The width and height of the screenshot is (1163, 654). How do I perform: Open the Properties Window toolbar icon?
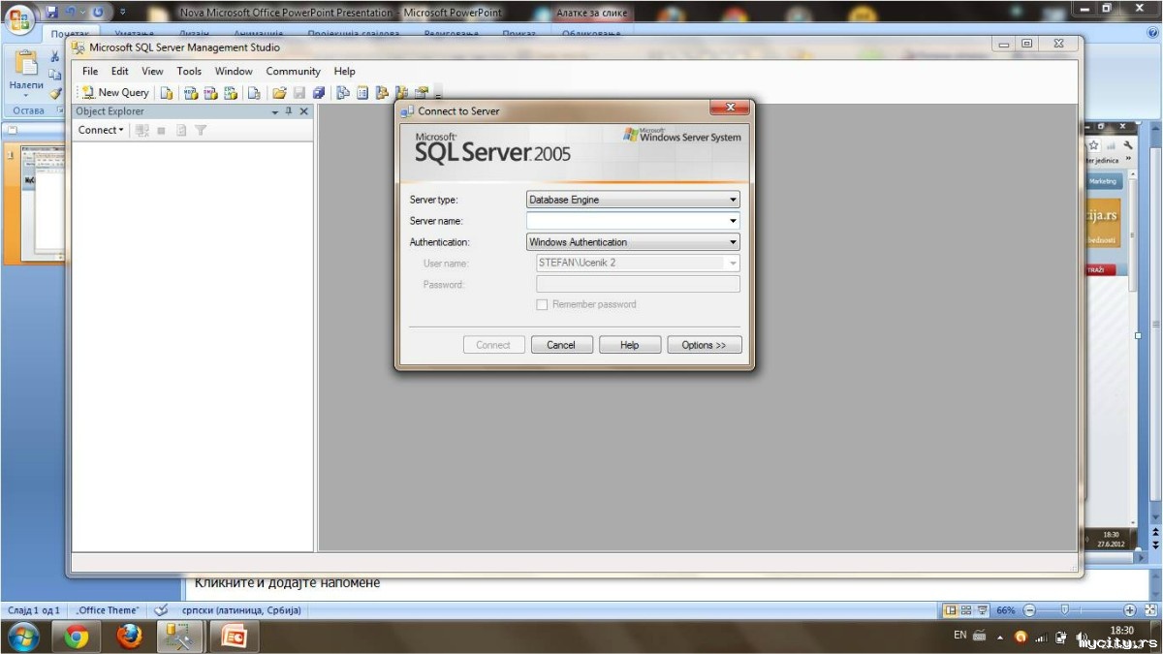[x=422, y=93]
